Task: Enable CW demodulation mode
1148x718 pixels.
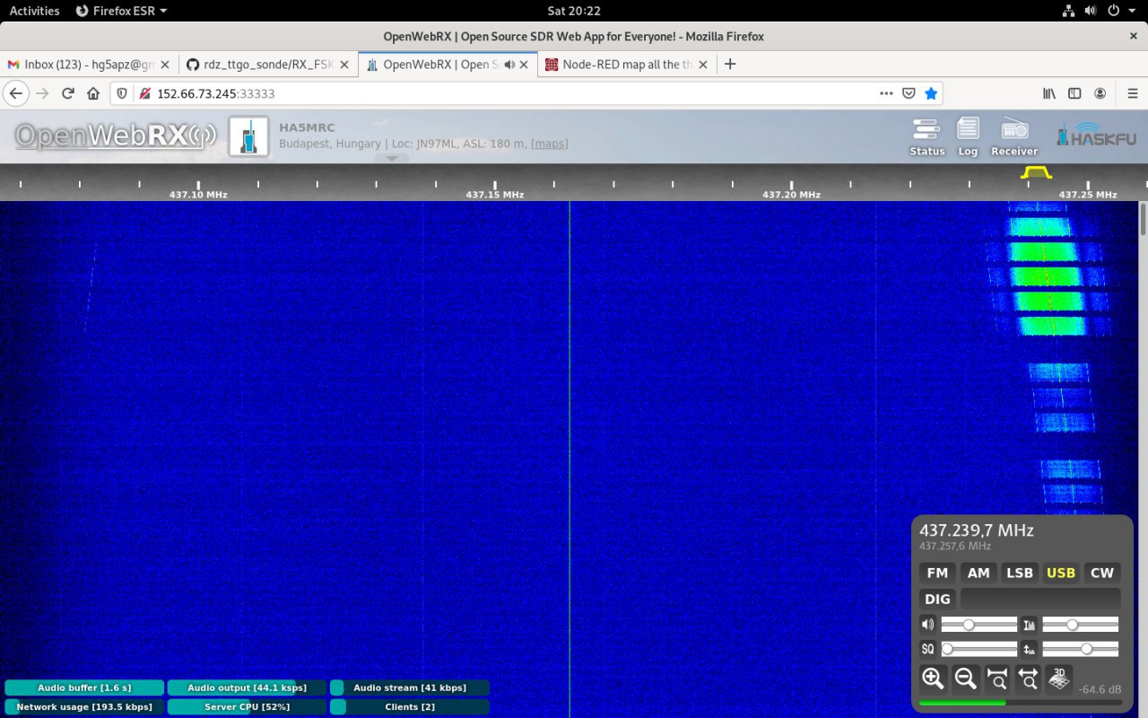Action: [x=1101, y=573]
